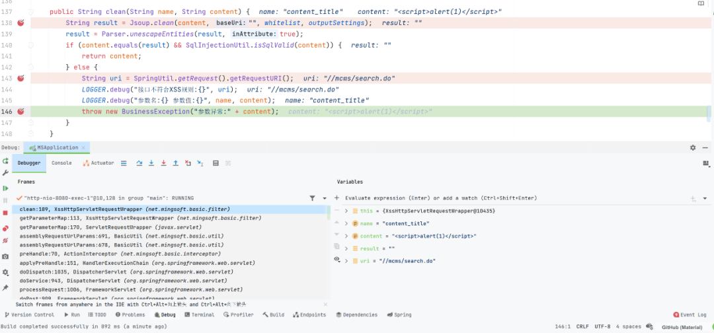Open the Actuator tab
Screen dimensions: 714x333
pyautogui.click(x=99, y=163)
